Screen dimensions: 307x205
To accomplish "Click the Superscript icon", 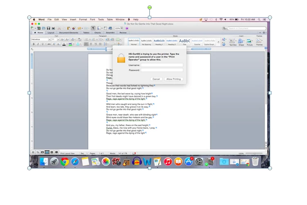I will 54,44.
